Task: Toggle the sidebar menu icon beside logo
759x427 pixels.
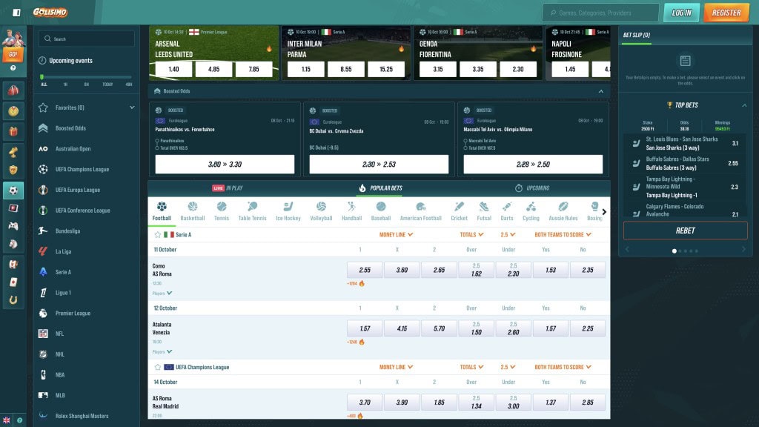Action: coord(16,13)
